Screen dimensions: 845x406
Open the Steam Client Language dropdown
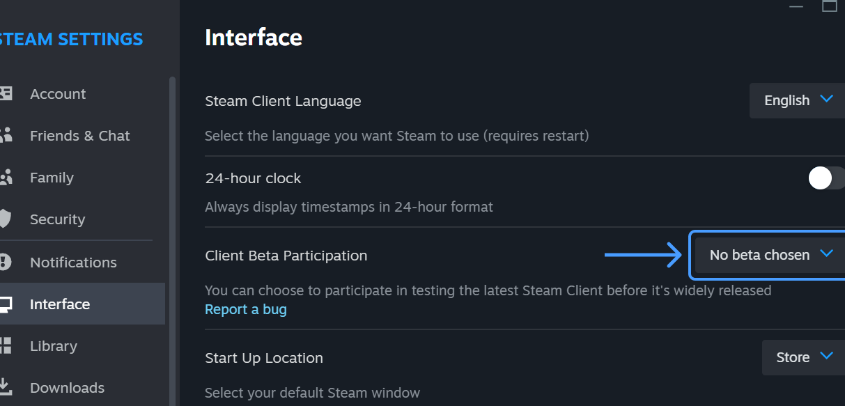click(x=797, y=100)
